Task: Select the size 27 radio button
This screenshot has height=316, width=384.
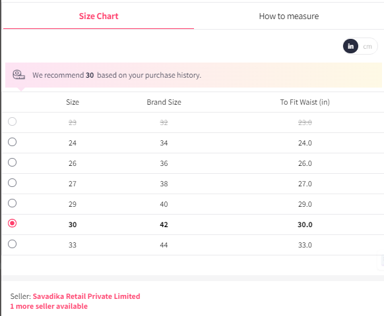Action: pos(13,183)
